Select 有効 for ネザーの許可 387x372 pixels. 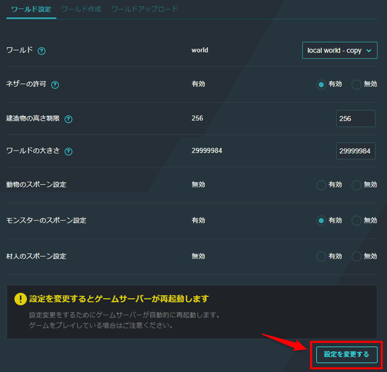(x=321, y=85)
